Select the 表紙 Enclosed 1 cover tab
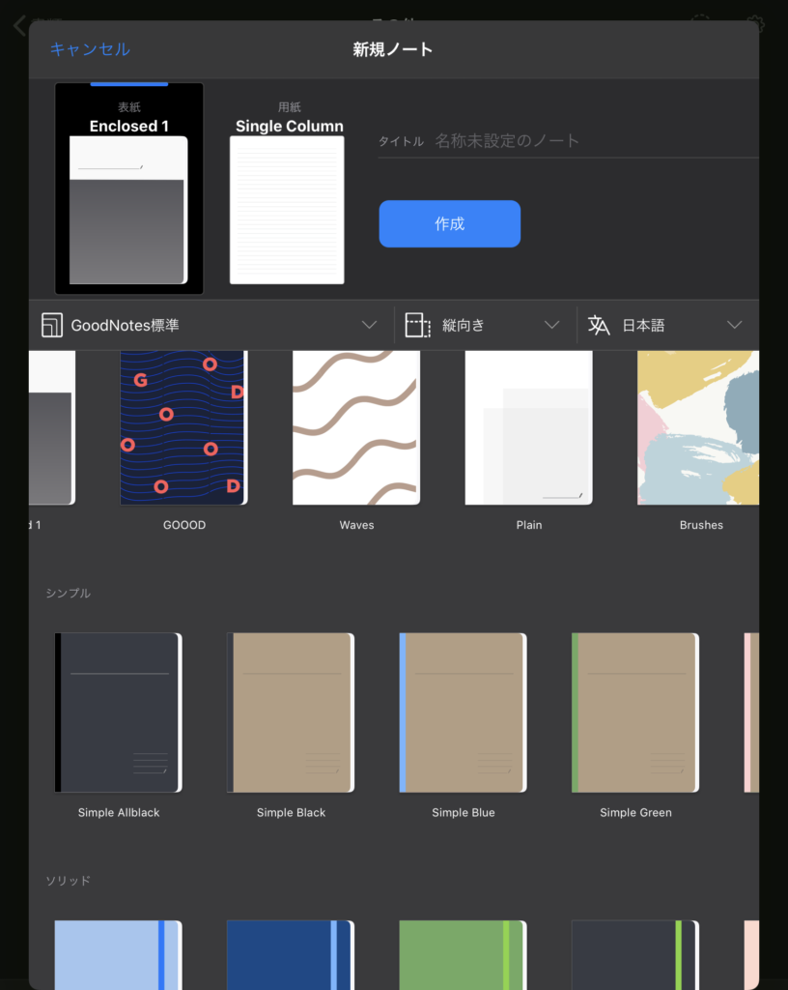788x990 pixels. 129,189
